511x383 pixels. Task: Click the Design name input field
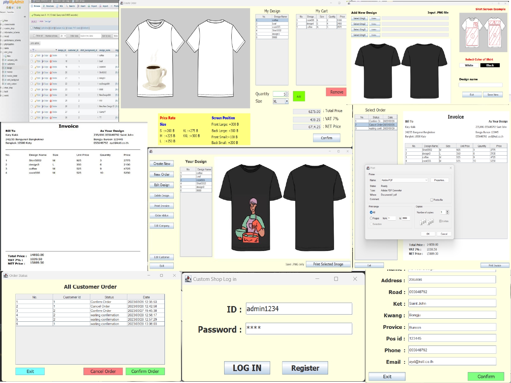tap(480, 85)
